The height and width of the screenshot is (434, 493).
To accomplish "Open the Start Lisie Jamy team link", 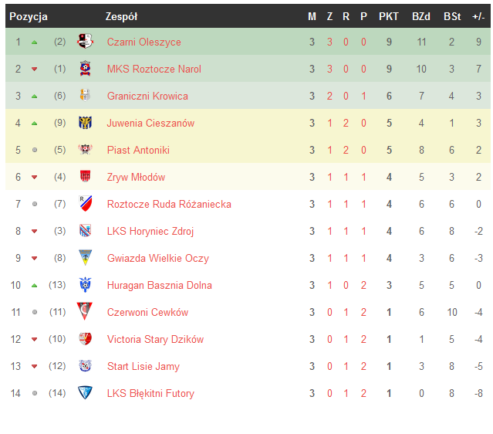I will click(x=144, y=366).
